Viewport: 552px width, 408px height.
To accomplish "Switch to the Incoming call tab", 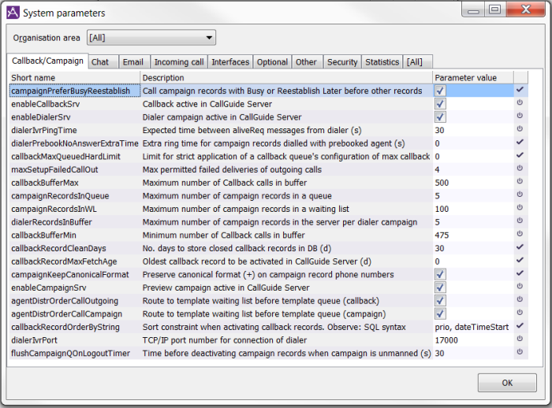I will tap(178, 62).
